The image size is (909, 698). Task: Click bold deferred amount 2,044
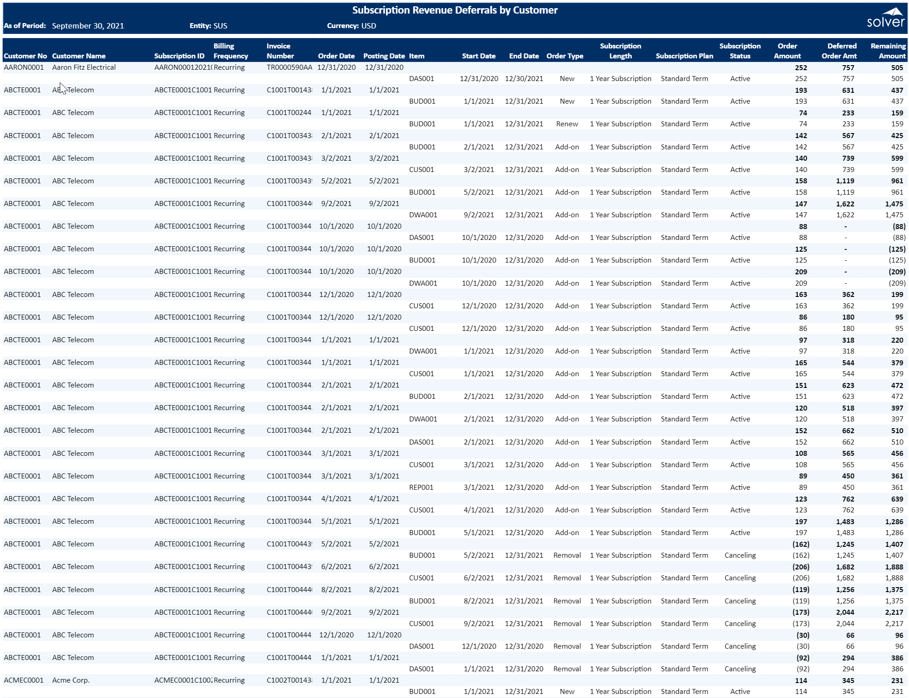coord(845,612)
